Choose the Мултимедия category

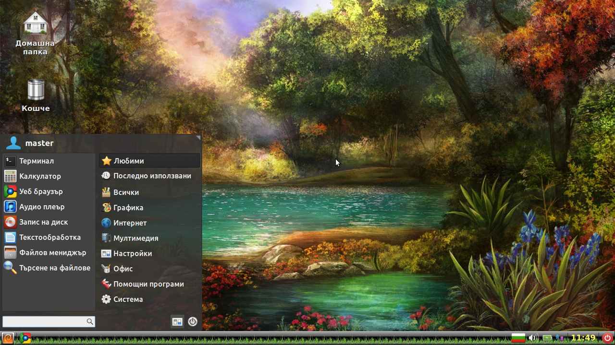[149, 238]
